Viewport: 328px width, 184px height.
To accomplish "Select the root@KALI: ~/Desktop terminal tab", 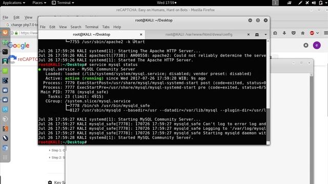I will pyautogui.click(x=91, y=34).
